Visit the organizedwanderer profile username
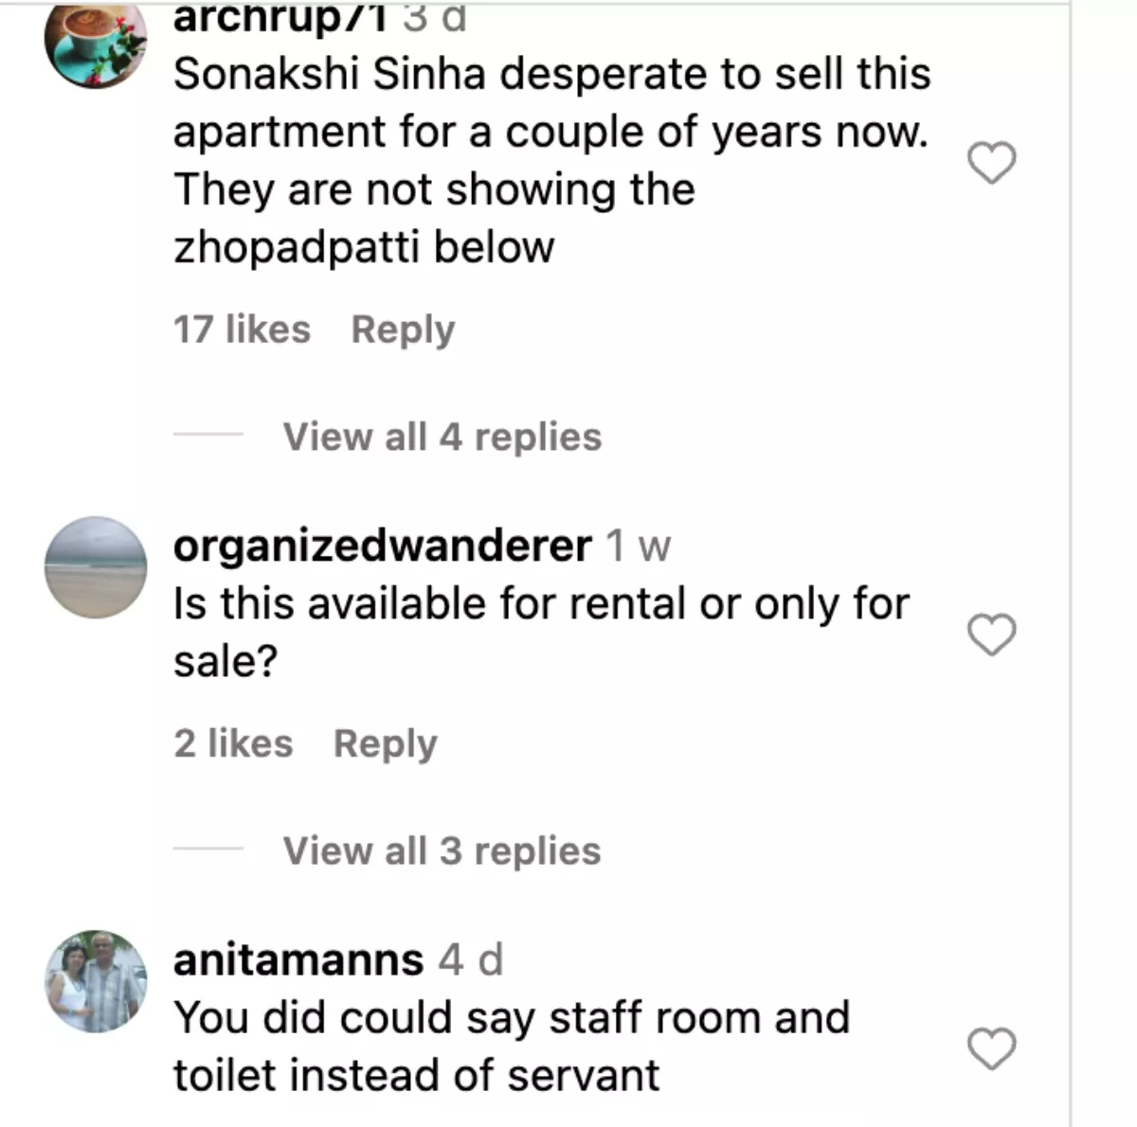1137x1127 pixels. (x=383, y=546)
